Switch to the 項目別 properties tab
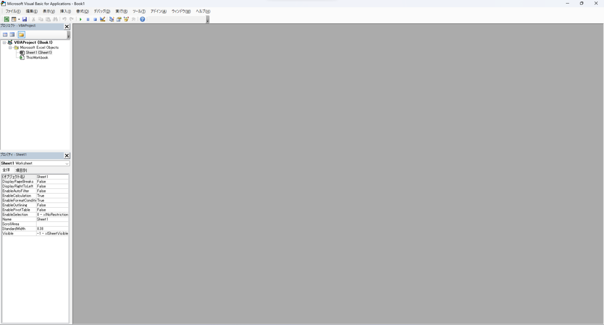The image size is (604, 325). pos(21,170)
